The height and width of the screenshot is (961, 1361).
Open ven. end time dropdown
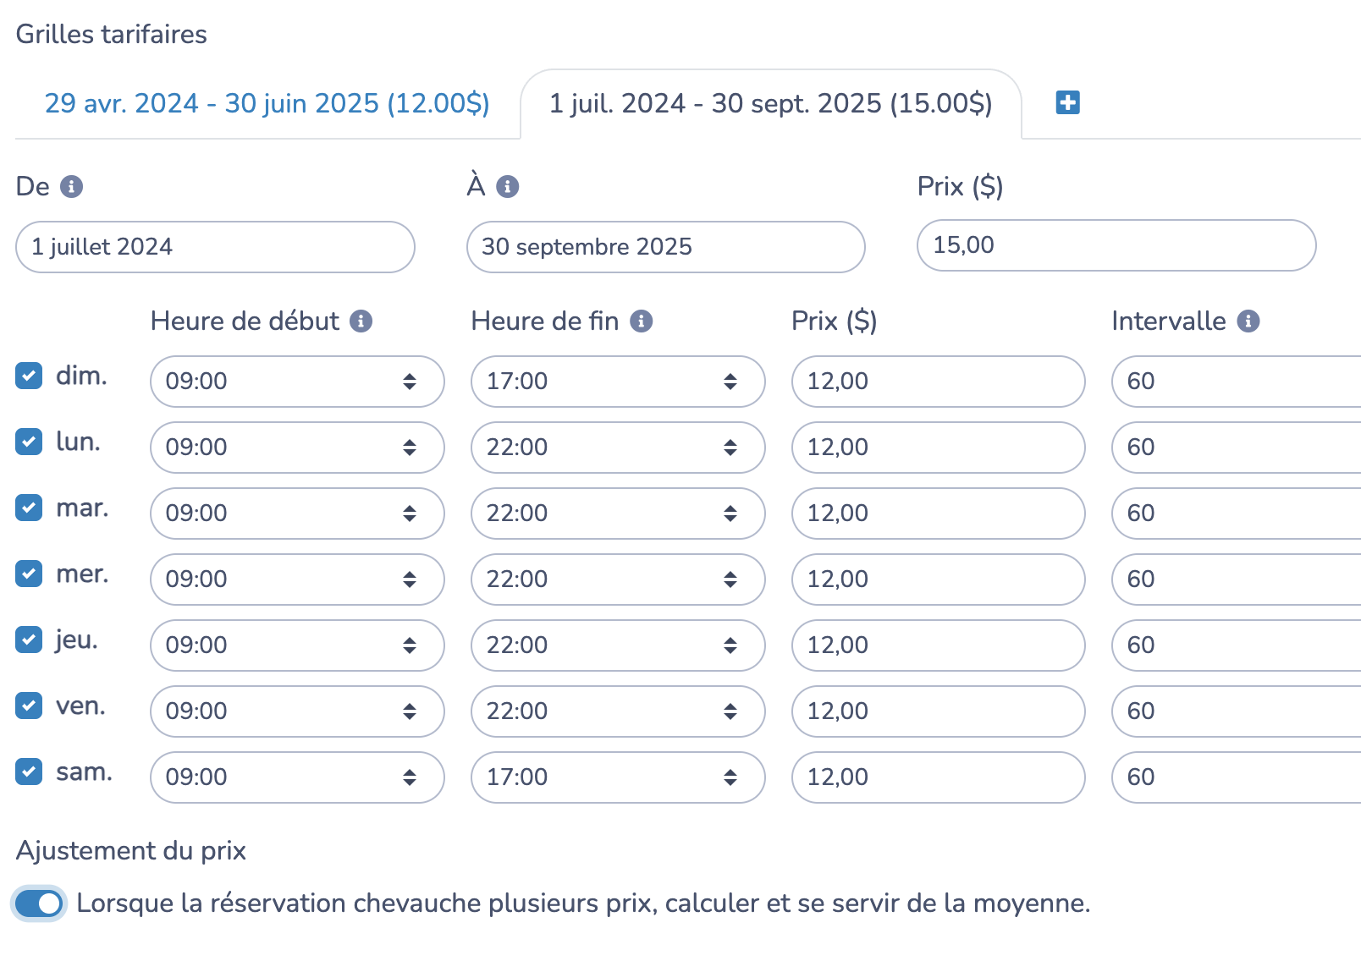tap(618, 711)
